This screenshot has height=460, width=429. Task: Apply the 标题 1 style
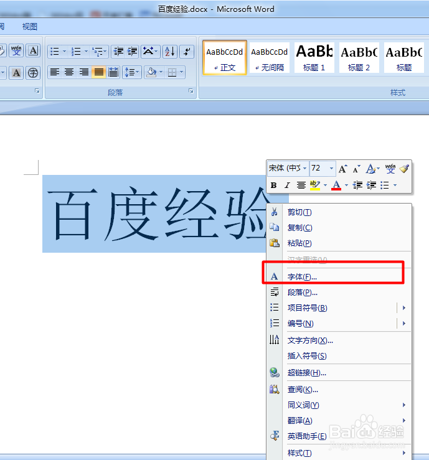tap(314, 58)
